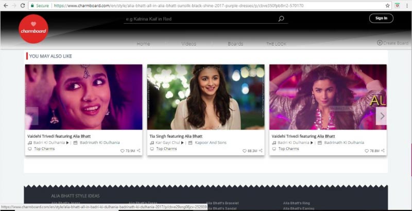Viewport: 412px width, 211px height.
Task: Reload the page
Action: (23, 6)
